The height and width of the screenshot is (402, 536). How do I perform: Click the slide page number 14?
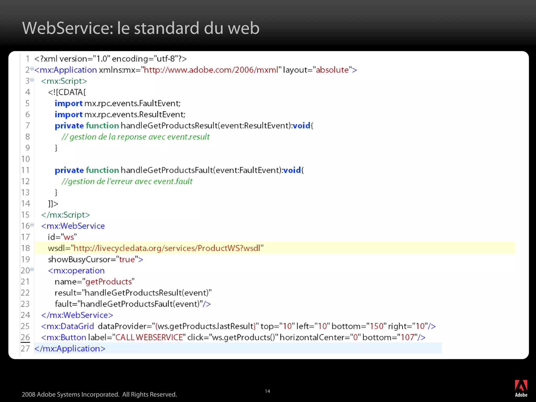point(267,391)
